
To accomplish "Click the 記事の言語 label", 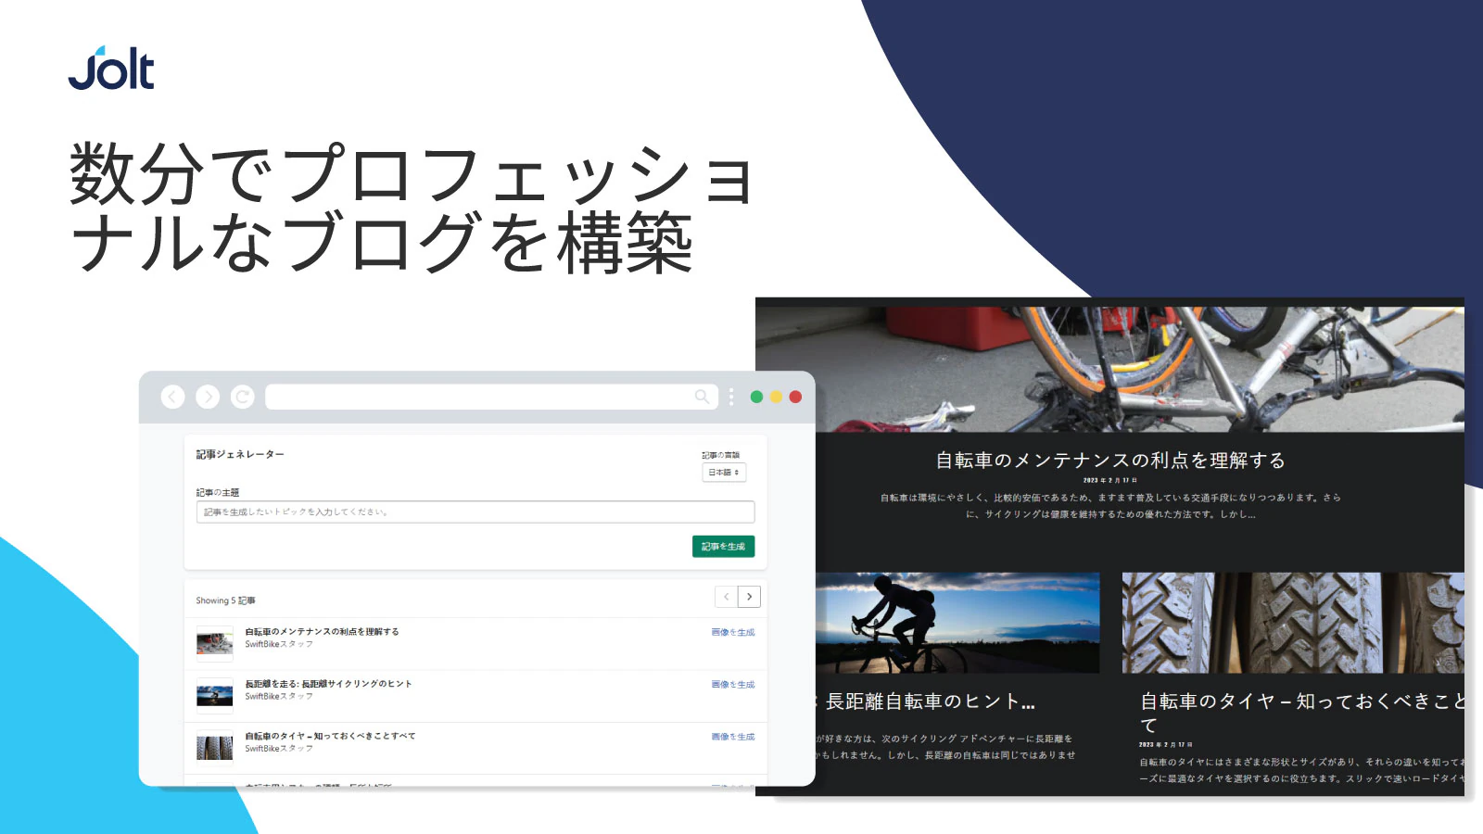I will (x=720, y=455).
